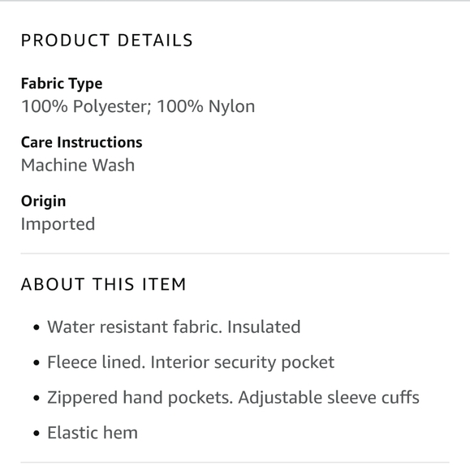Viewport: 470px width, 471px height.
Task: Click the Machine Wash value
Action: (x=78, y=165)
